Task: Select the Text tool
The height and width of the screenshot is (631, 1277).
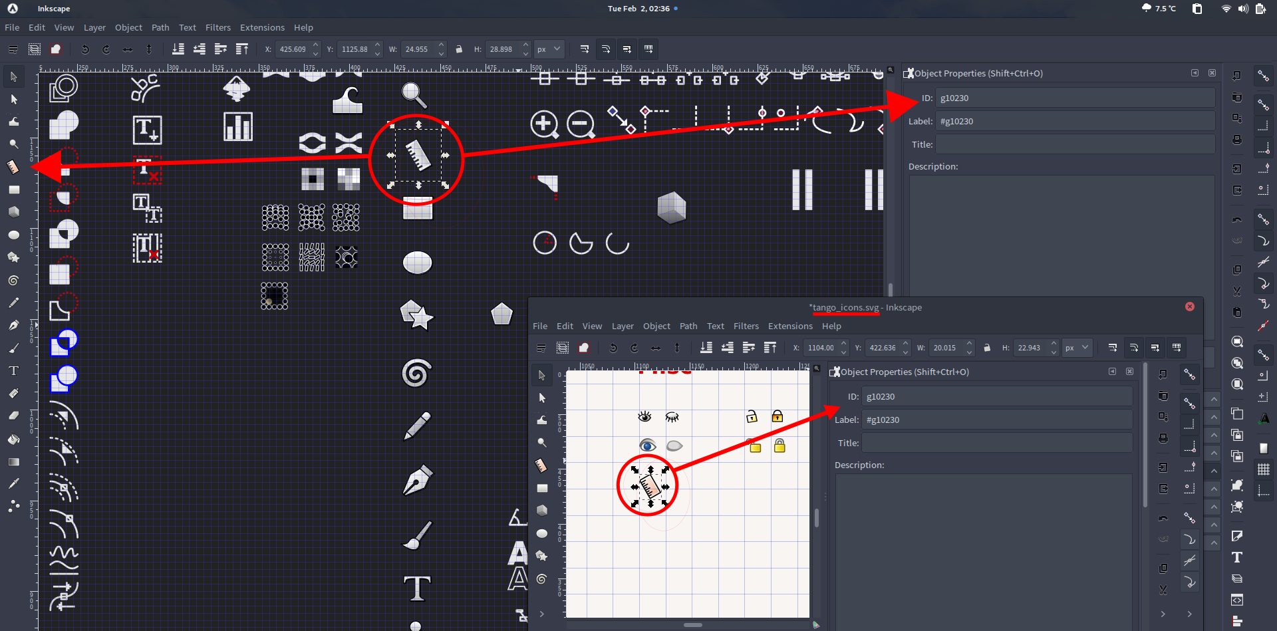Action: (13, 370)
